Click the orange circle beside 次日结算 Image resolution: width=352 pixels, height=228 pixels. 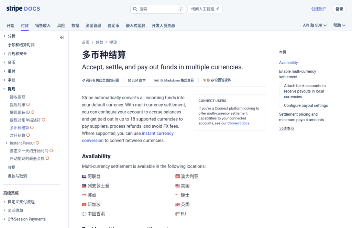(x=28, y=135)
